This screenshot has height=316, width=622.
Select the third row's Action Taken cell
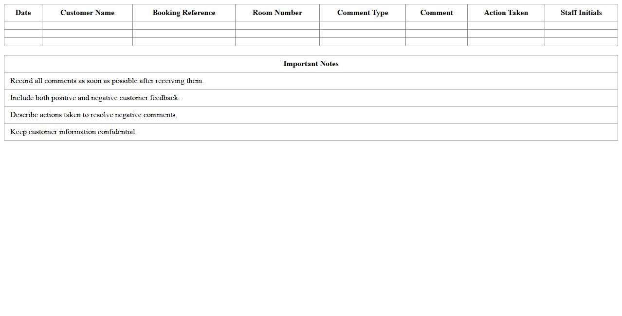(x=506, y=42)
